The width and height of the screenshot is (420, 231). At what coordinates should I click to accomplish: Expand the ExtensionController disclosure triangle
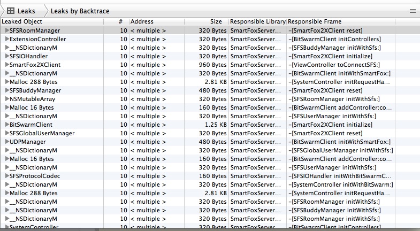pyautogui.click(x=7, y=40)
